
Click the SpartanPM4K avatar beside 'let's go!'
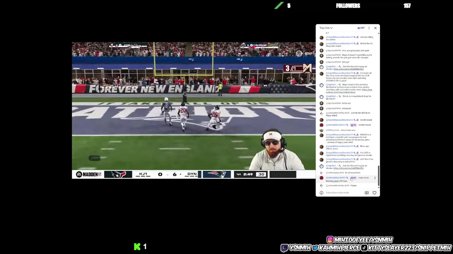point(321,62)
